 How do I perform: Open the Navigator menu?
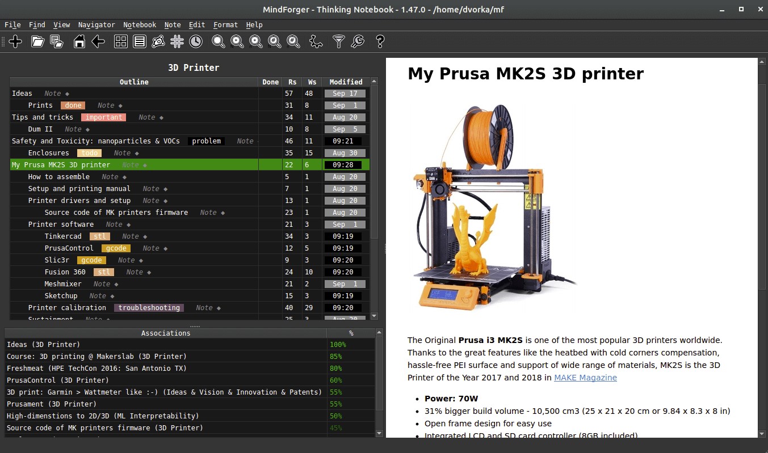pyautogui.click(x=96, y=25)
